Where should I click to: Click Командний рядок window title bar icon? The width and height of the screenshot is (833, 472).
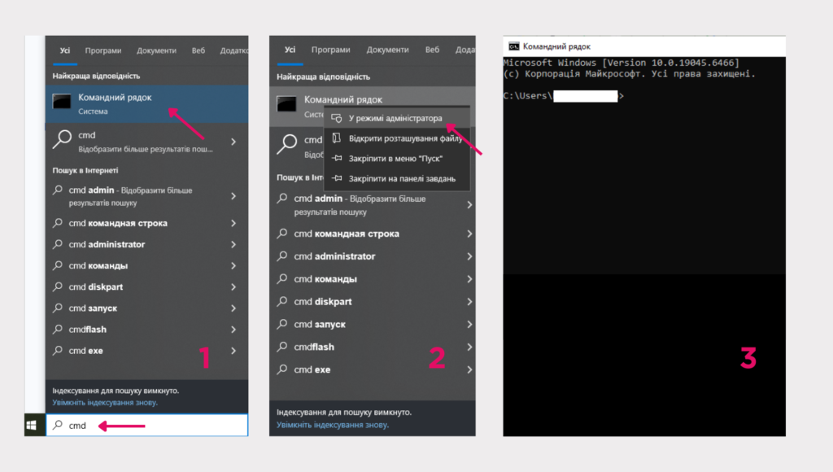click(x=514, y=46)
